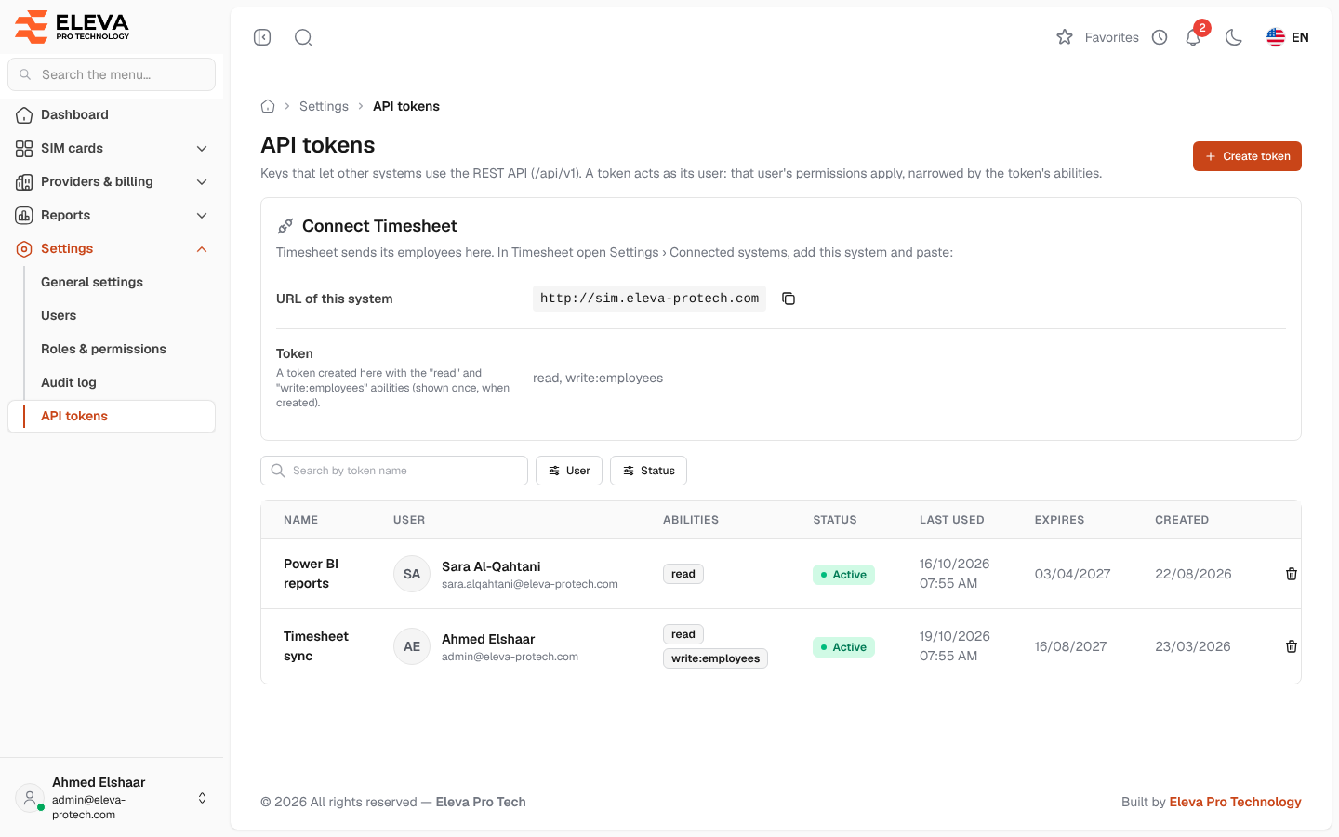Collapse the sidebar panel icon
The image size is (1339, 837).
click(262, 37)
